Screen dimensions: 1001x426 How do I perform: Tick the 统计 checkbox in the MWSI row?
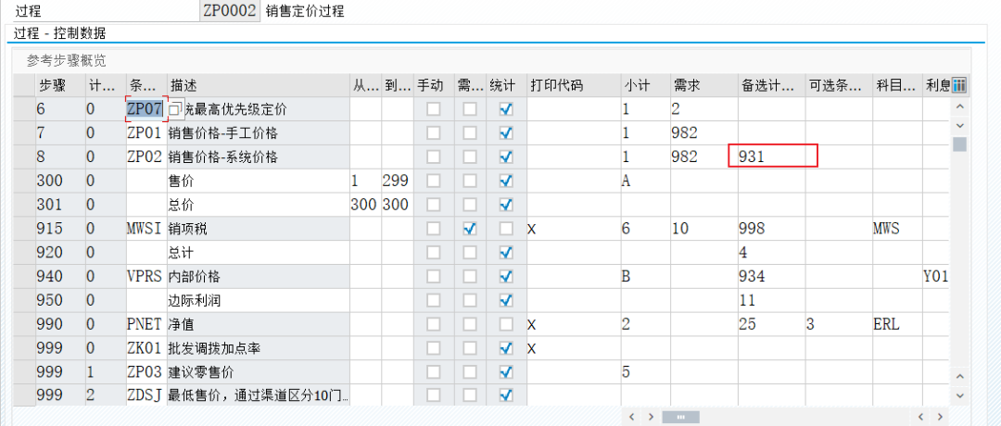pyautogui.click(x=506, y=229)
